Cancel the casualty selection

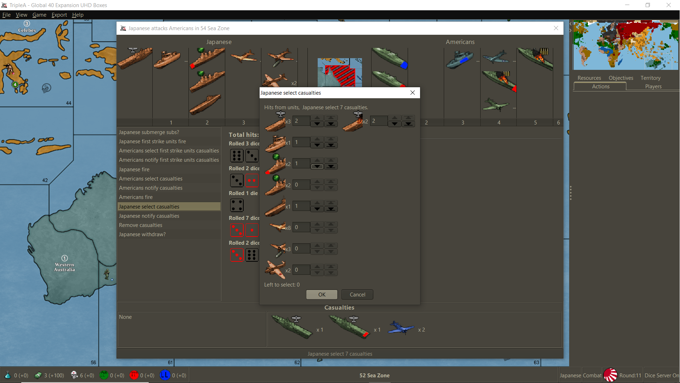click(x=357, y=294)
